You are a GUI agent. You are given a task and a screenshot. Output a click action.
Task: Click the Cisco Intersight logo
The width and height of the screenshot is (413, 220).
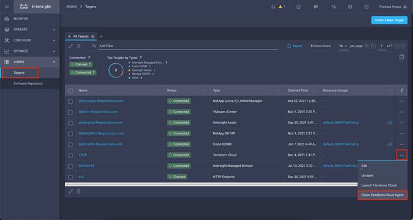(x=35, y=6)
